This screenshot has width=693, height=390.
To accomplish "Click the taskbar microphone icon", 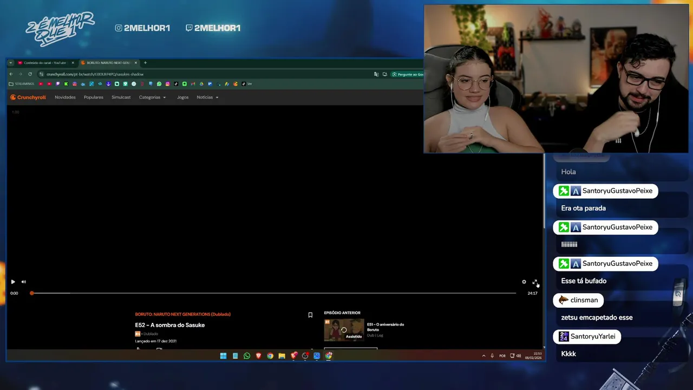I will [492, 356].
